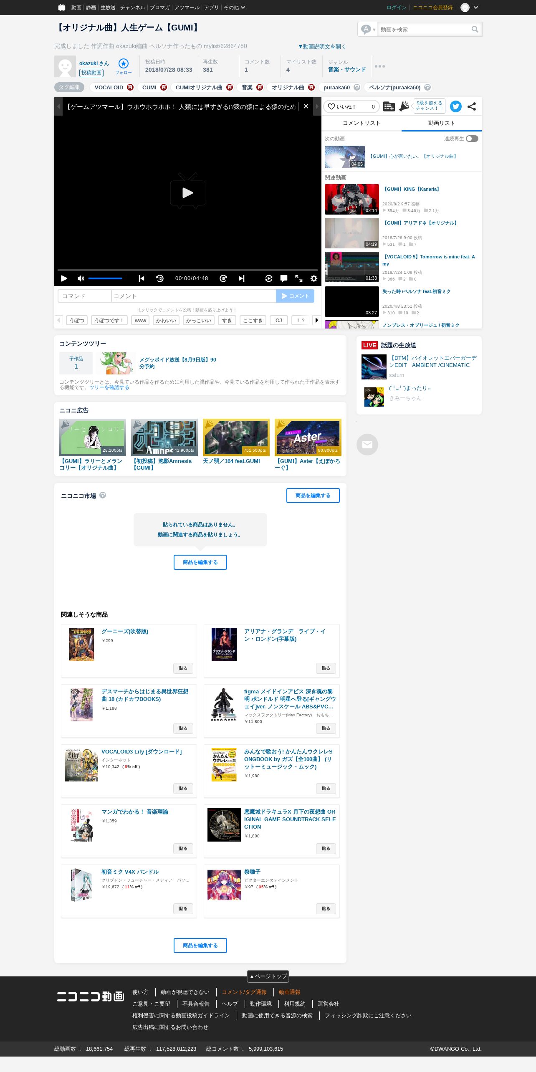
Task: Click the mail envelope circle icon
Action: [367, 445]
